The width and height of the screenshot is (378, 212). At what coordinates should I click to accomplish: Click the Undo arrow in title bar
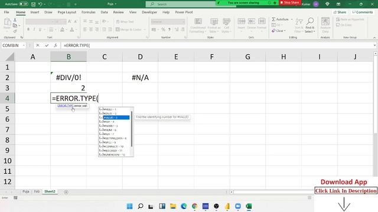[40, 4]
